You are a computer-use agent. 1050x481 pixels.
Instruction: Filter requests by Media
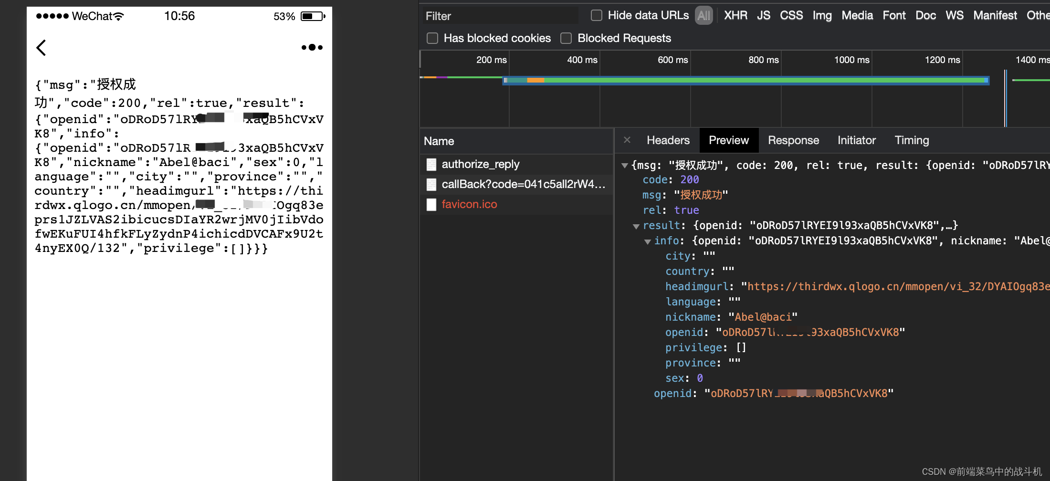(857, 15)
